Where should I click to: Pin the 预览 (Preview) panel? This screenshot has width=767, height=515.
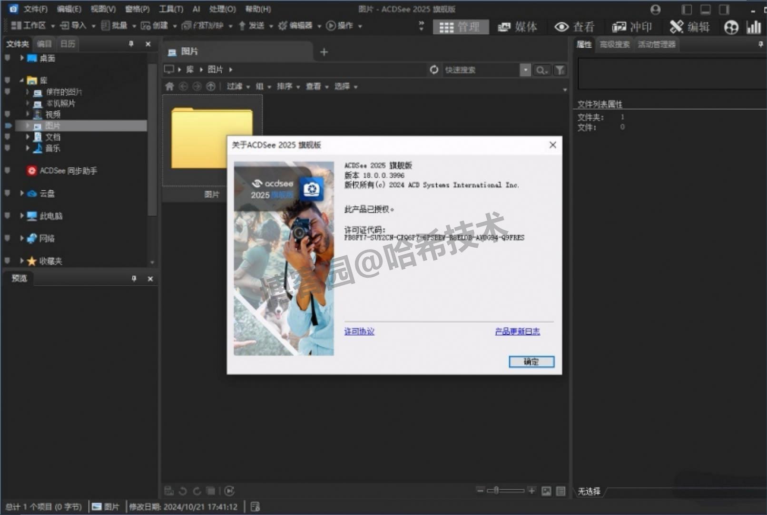tap(133, 279)
